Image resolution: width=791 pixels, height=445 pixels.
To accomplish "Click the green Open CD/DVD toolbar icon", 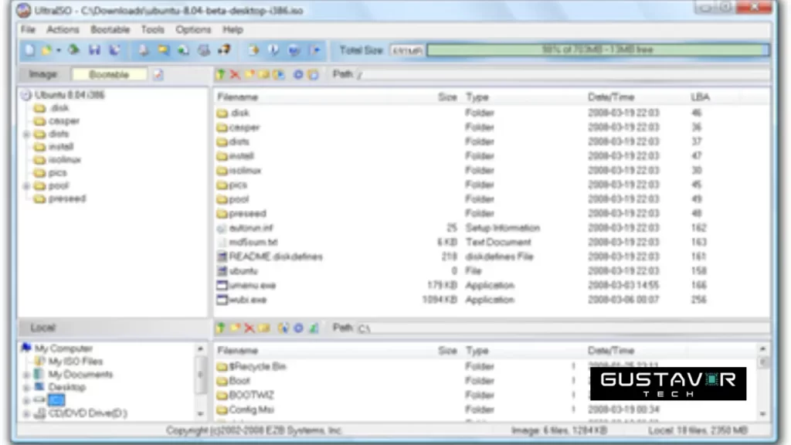I will pos(73,49).
